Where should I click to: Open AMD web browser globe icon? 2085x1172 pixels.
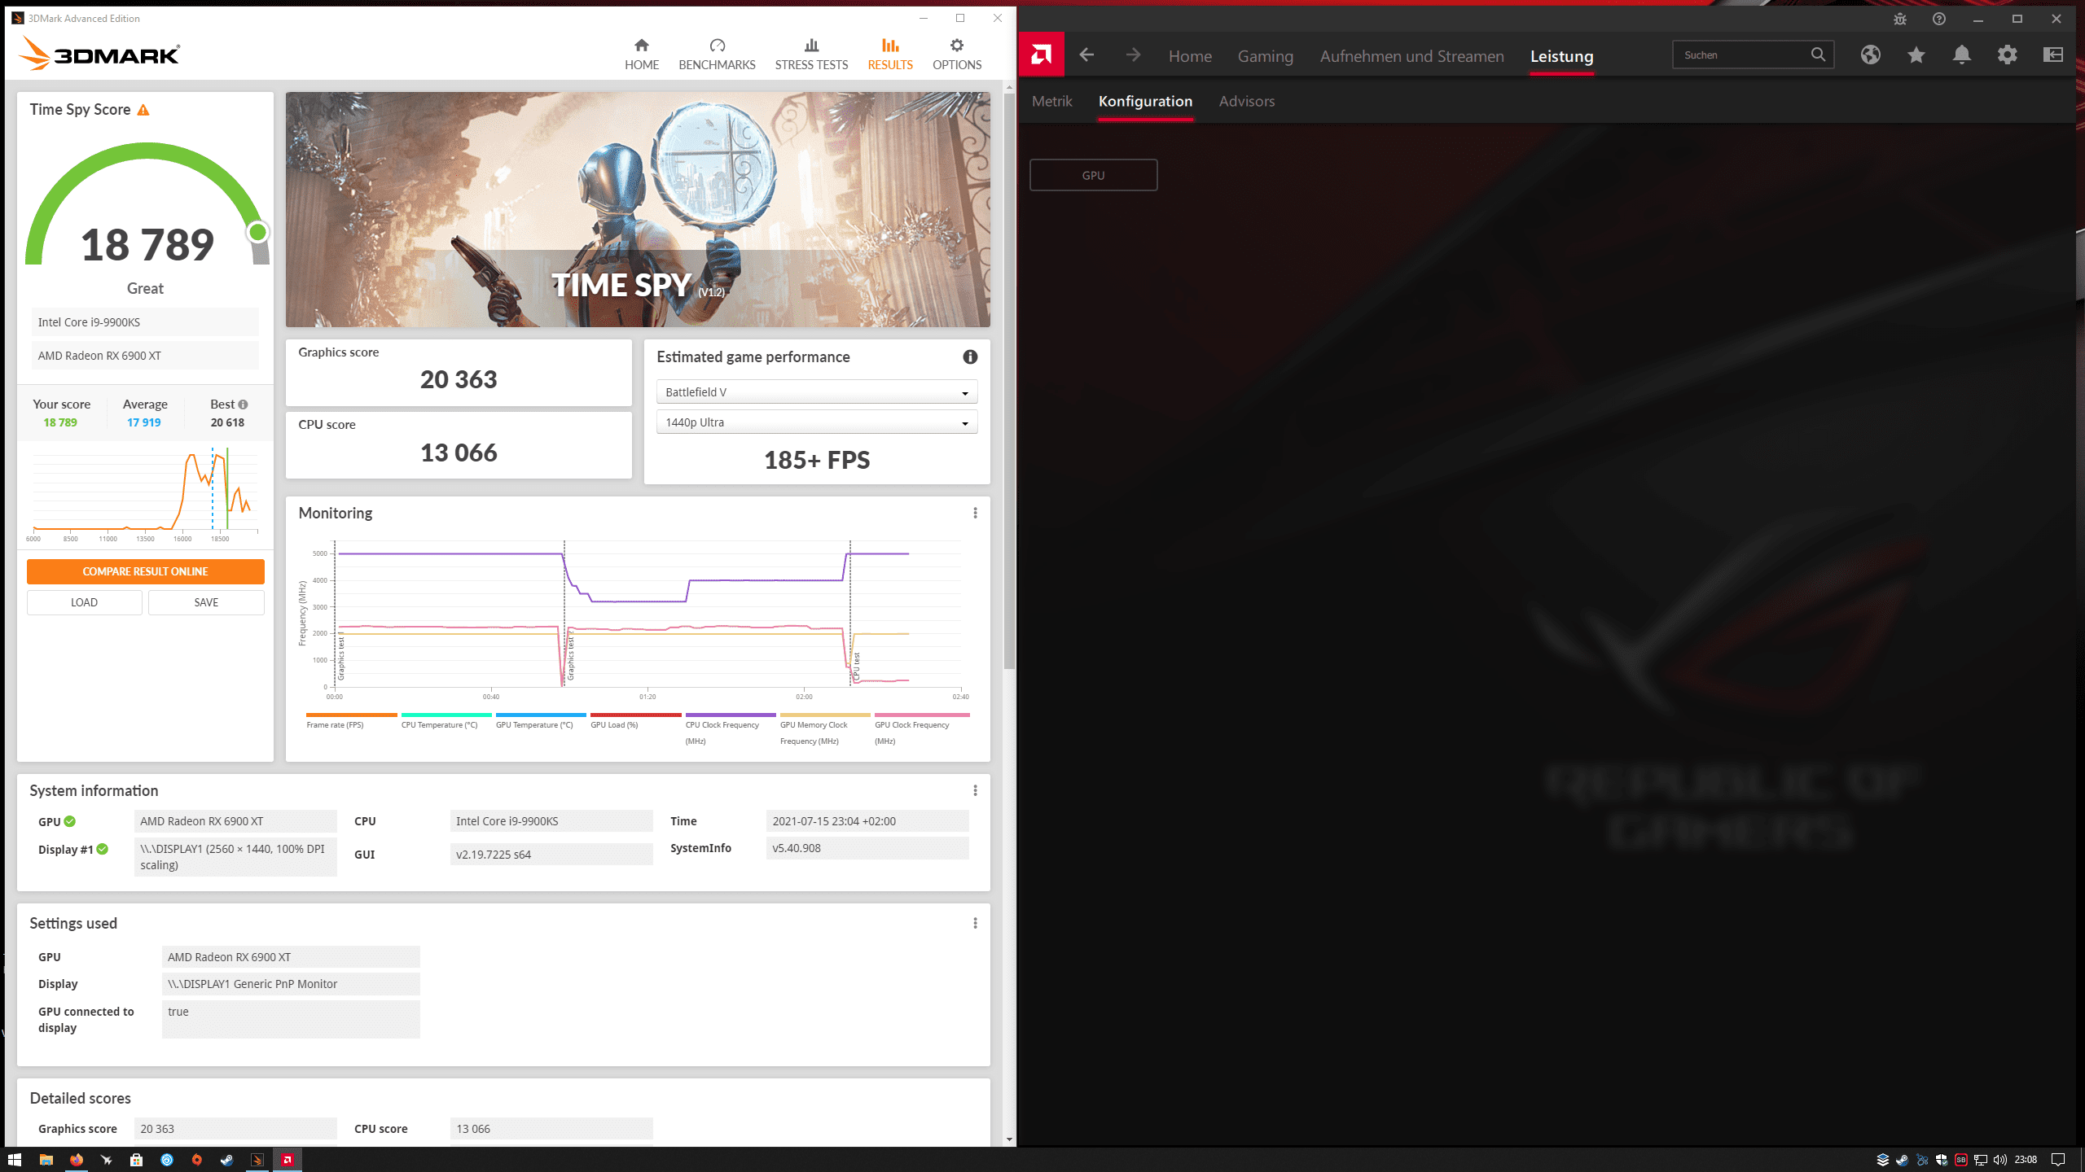[x=1870, y=55]
